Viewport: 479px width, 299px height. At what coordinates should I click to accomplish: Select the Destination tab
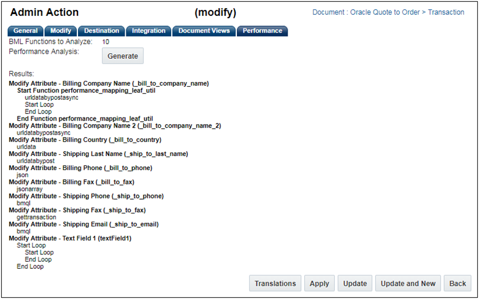pyautogui.click(x=102, y=31)
